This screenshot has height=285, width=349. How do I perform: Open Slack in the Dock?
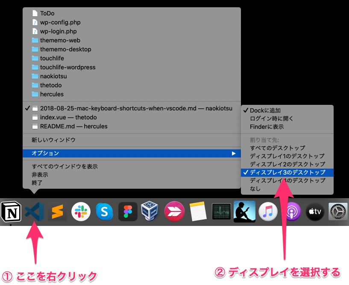(x=81, y=211)
